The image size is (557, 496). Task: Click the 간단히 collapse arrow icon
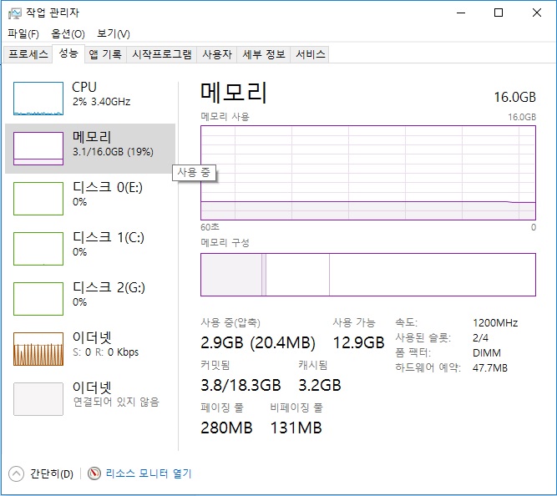point(16,473)
